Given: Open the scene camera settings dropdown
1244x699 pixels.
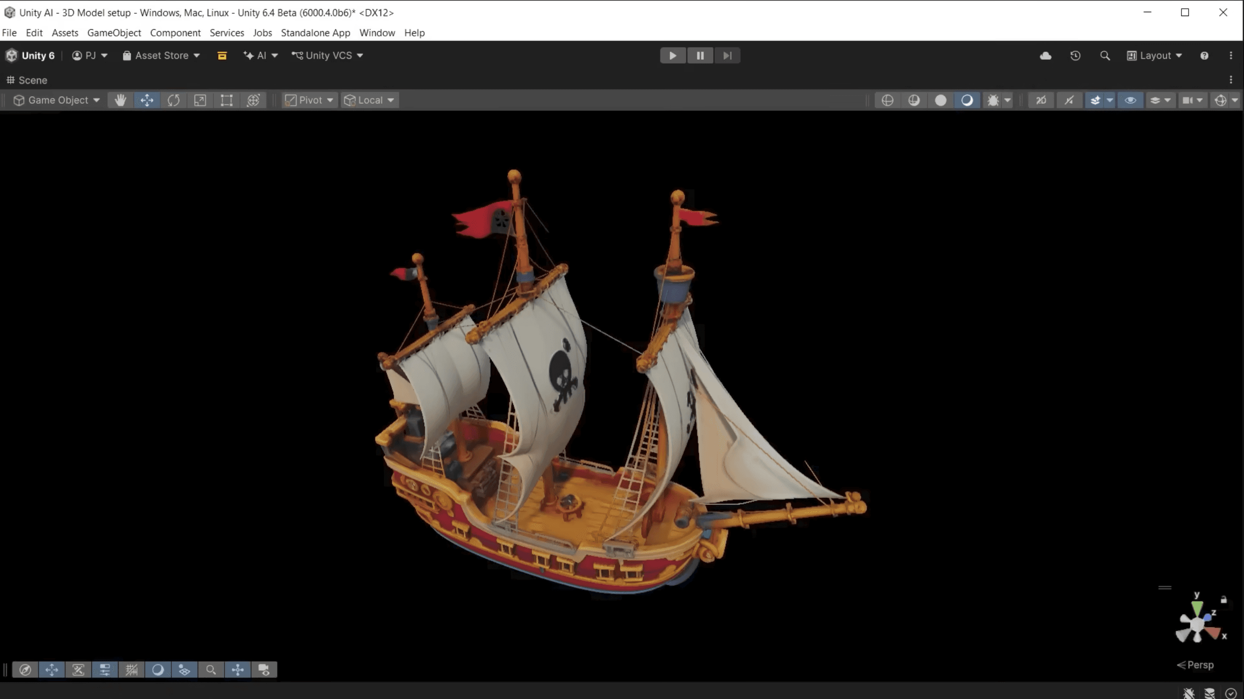Looking at the screenshot, I should (x=1192, y=100).
